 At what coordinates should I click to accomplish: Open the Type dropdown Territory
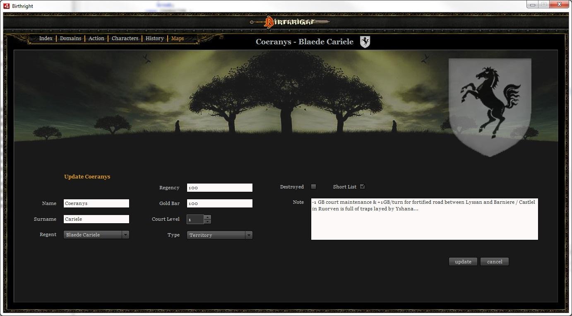(x=220, y=235)
